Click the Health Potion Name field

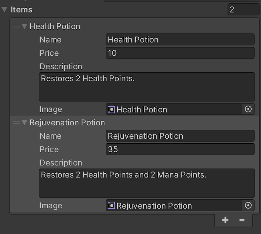click(x=180, y=40)
